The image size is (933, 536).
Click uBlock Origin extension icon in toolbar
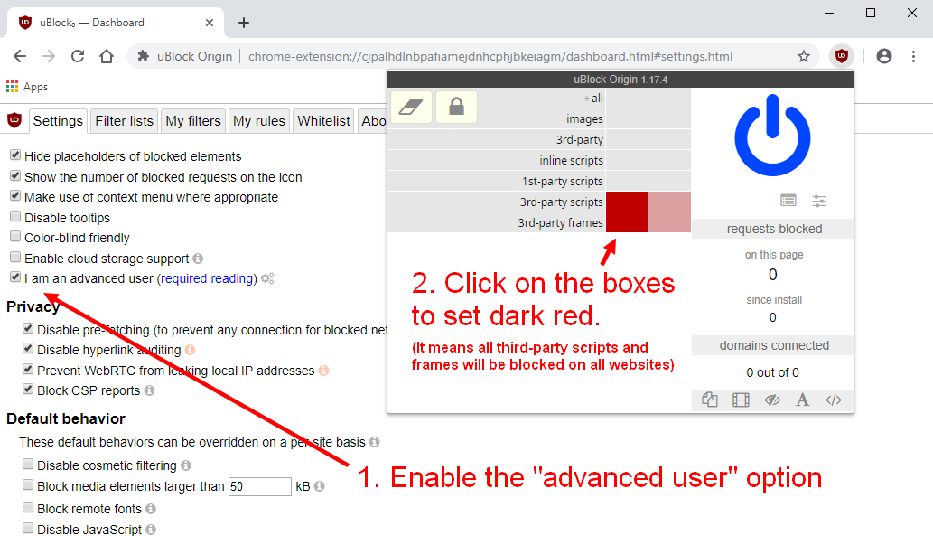842,56
